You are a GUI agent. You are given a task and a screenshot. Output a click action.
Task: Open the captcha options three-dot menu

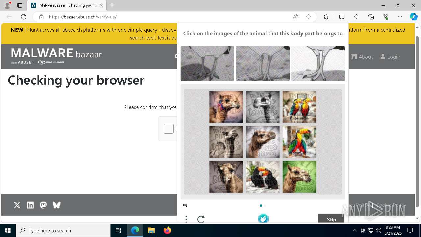tap(186, 219)
